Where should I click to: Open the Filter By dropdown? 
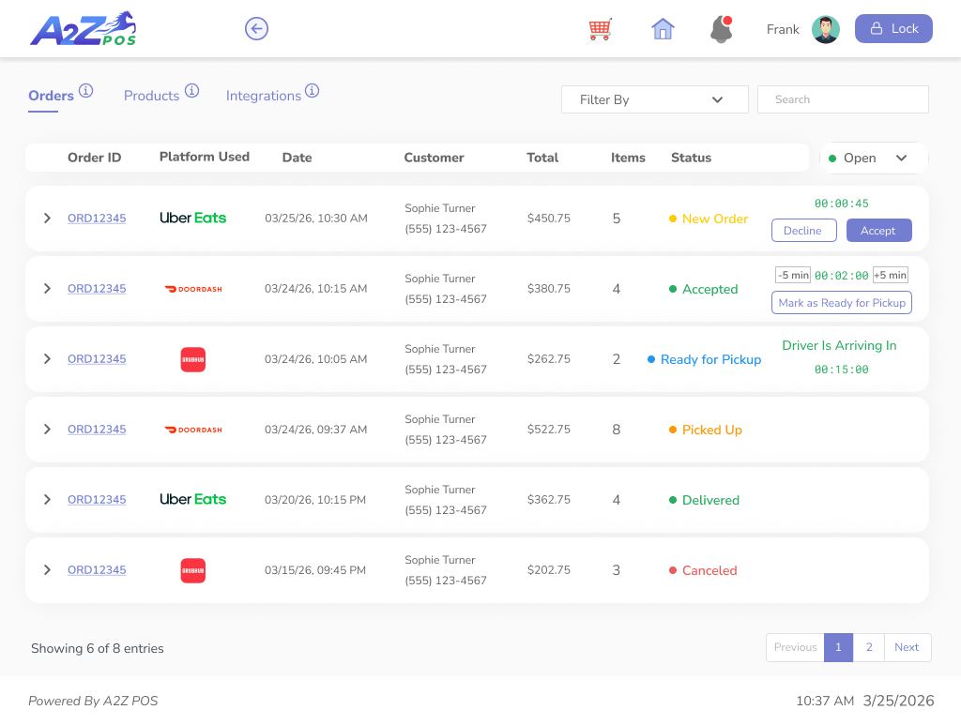tap(654, 99)
